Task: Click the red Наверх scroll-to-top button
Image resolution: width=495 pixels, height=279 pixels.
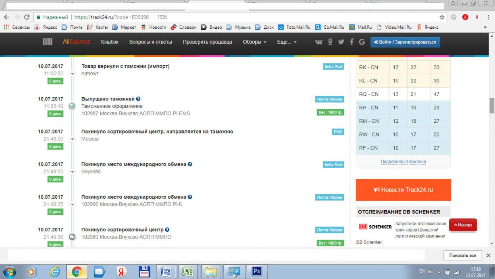Action: [463, 225]
